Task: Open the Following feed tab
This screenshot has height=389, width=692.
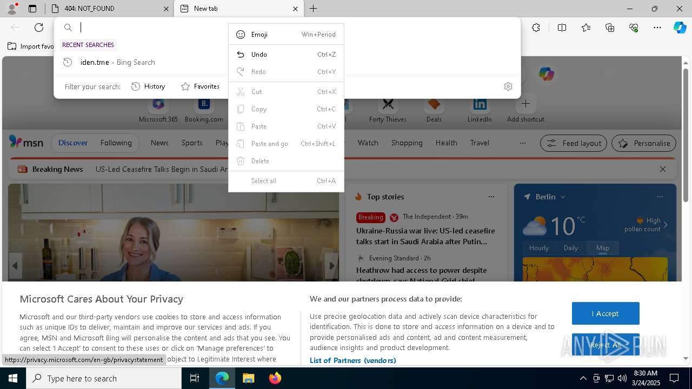Action: click(x=116, y=143)
